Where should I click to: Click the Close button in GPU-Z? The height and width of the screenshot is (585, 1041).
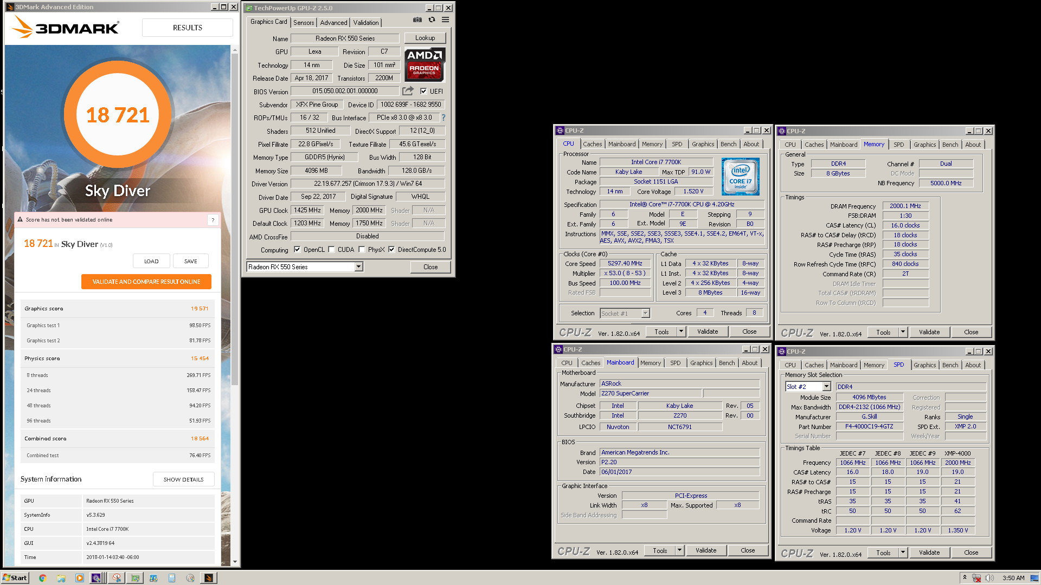tap(430, 267)
